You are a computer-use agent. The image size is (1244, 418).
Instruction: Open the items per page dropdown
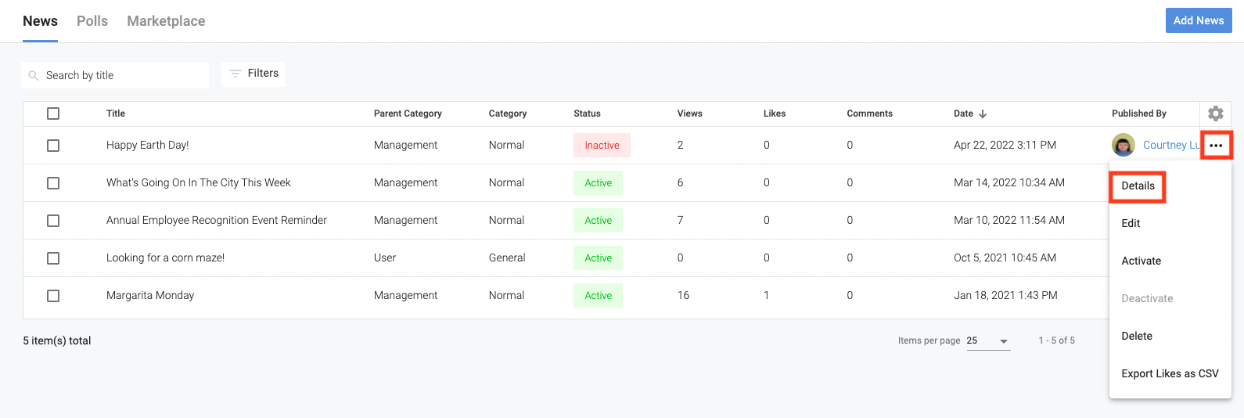(988, 341)
